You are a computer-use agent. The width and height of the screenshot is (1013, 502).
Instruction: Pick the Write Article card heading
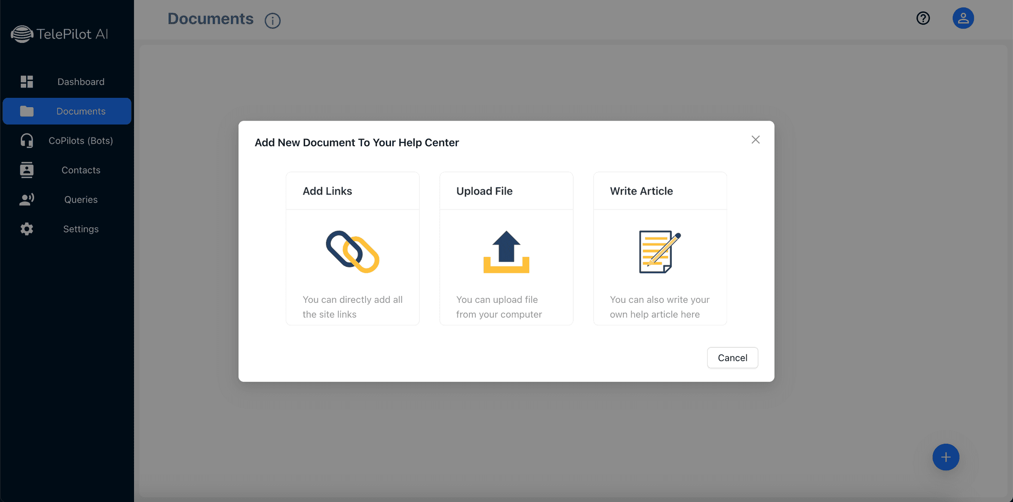(x=641, y=191)
